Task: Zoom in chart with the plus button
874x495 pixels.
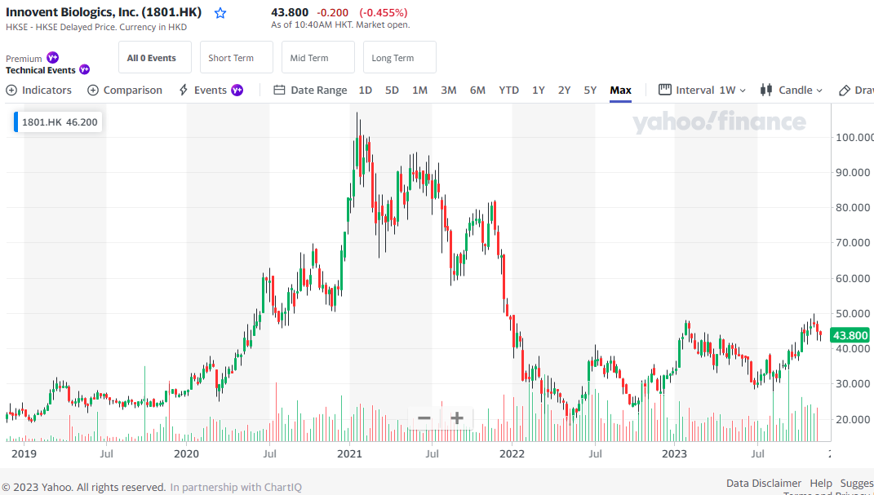Action: 457,418
